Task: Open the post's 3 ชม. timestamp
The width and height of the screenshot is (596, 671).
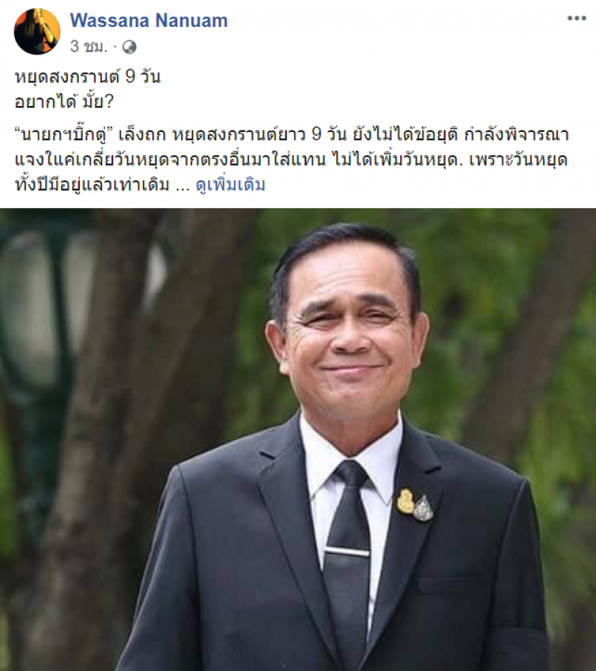Action: (x=89, y=46)
